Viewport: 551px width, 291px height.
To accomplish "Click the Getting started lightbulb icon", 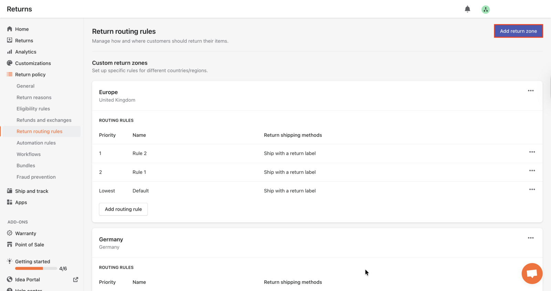I will 10,261.
